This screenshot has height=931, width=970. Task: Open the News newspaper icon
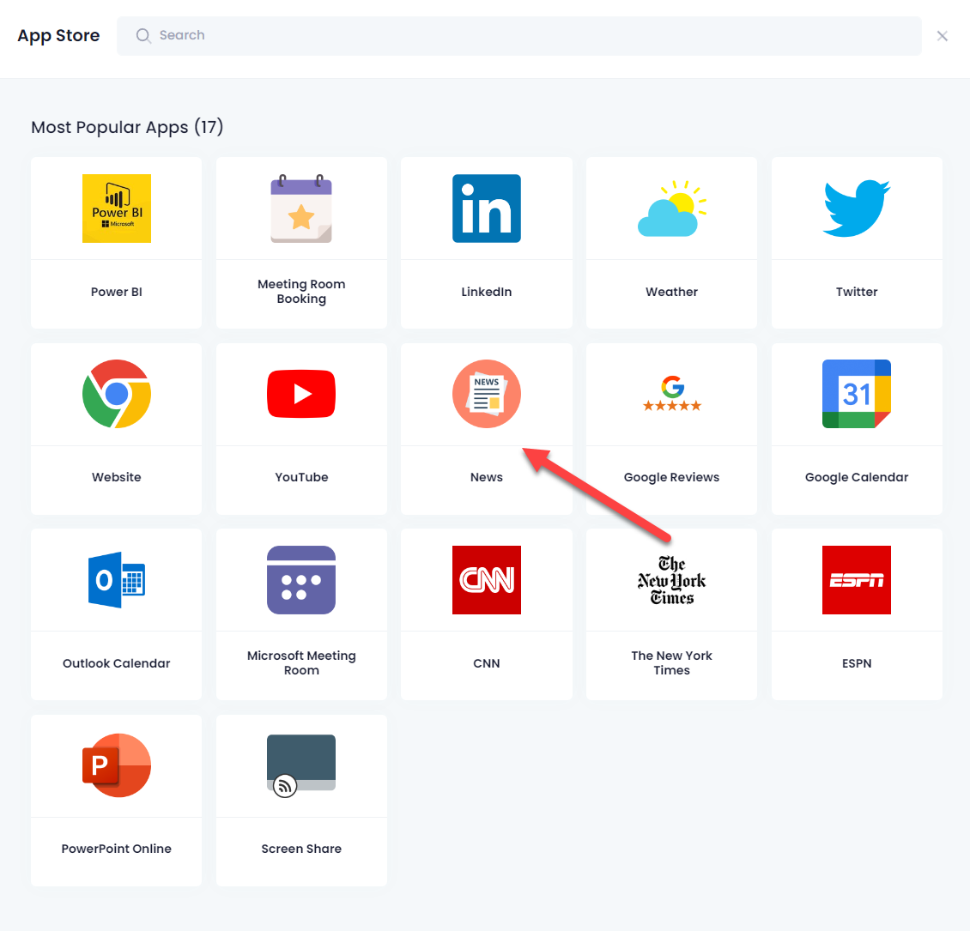point(486,394)
